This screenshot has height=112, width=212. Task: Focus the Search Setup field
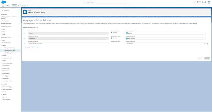pyautogui.click(x=105, y=2)
